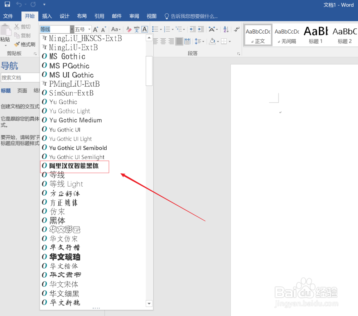Click font list scroll up arrow
358x316 pixels.
pyautogui.click(x=149, y=38)
